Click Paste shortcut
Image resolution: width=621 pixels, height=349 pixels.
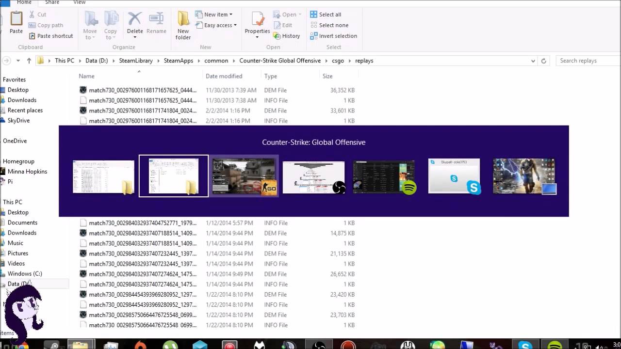50,36
